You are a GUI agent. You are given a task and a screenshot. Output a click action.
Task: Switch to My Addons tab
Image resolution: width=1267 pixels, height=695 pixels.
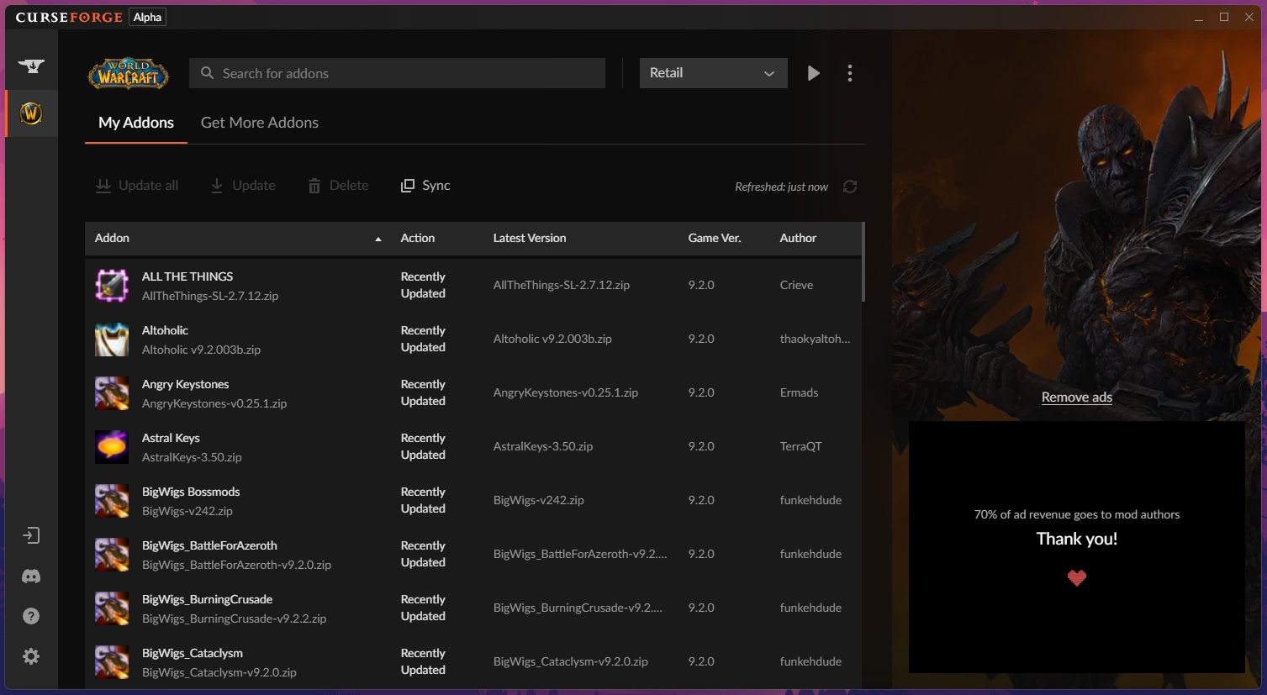tap(136, 123)
